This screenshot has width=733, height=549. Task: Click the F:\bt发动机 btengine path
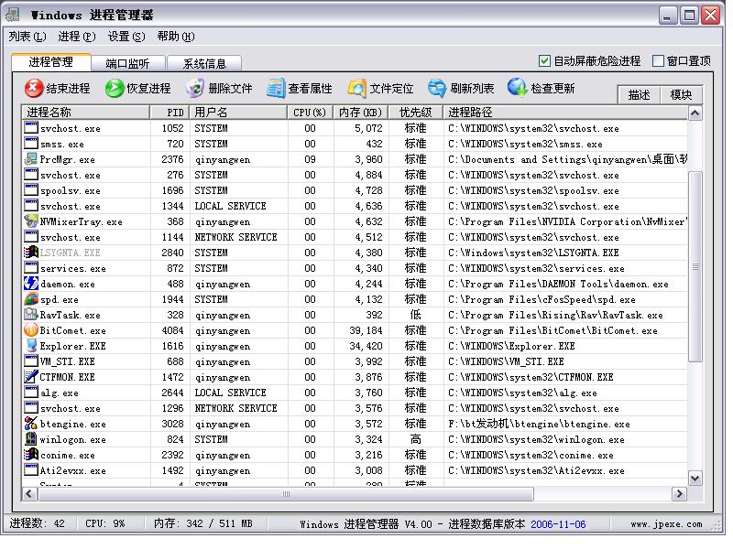tap(539, 424)
